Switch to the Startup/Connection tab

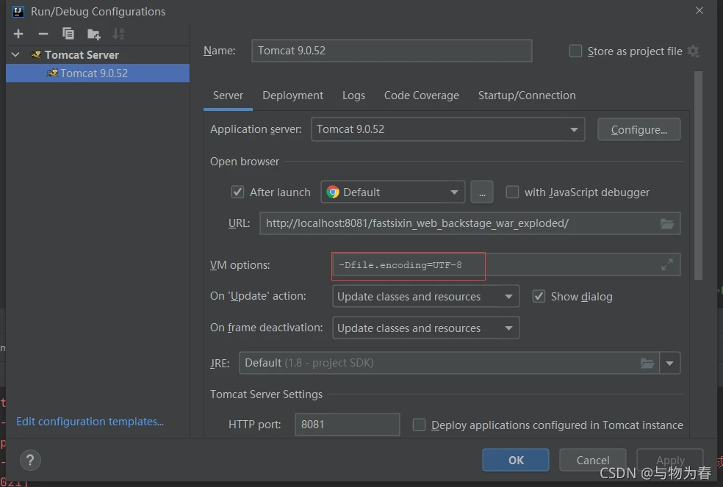click(x=527, y=95)
